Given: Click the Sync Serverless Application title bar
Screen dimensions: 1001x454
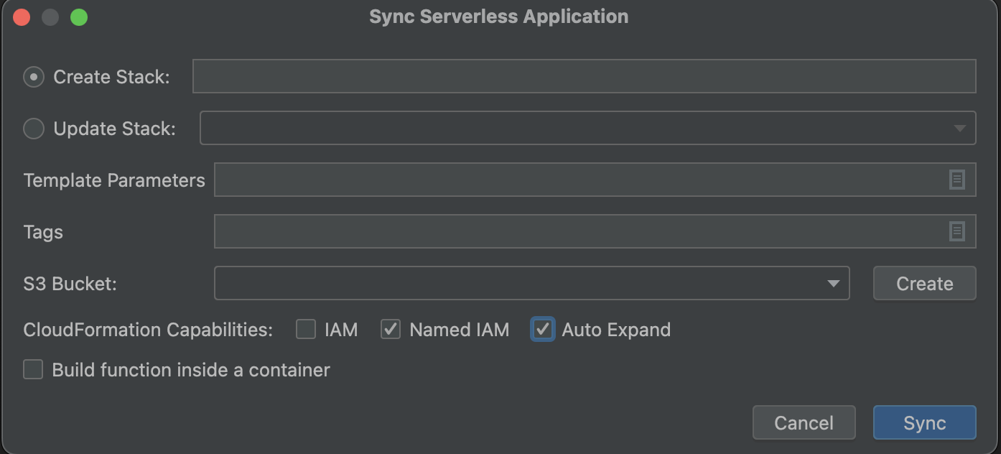Looking at the screenshot, I should coord(498,17).
